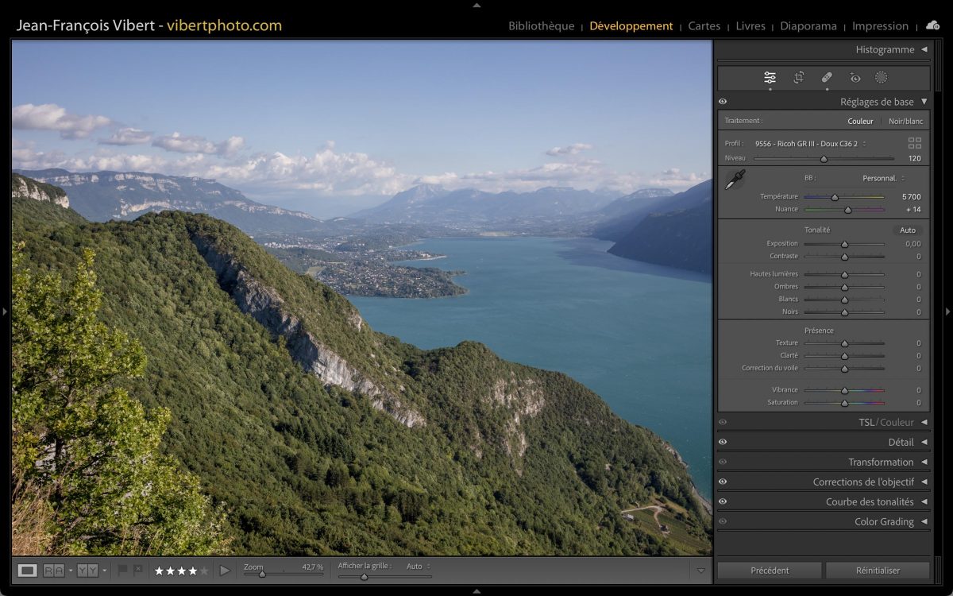Screen dimensions: 953x596
Task: Start the slideshow play button
Action: point(225,570)
